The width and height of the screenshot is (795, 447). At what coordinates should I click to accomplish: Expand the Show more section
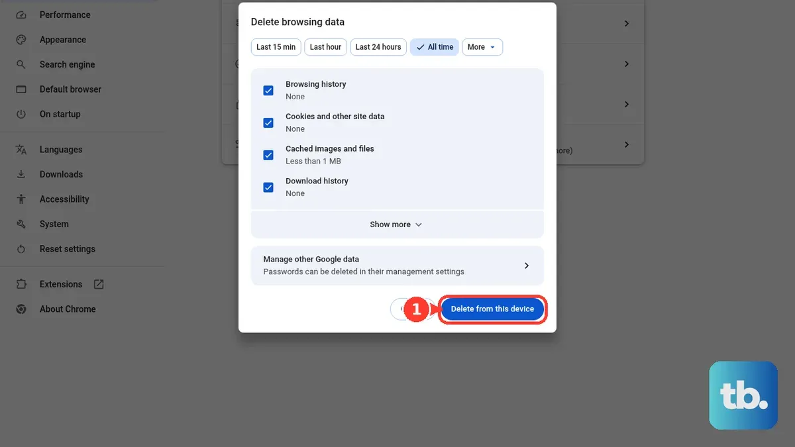click(396, 224)
